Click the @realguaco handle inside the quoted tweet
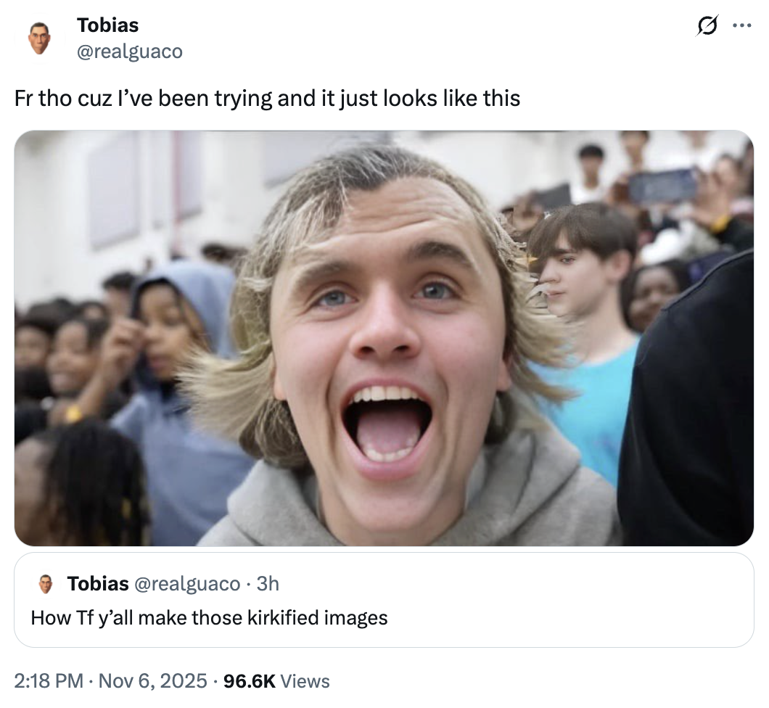This screenshot has width=769, height=708. [x=186, y=583]
